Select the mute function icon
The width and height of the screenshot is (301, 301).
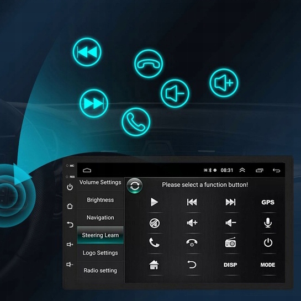154,223
